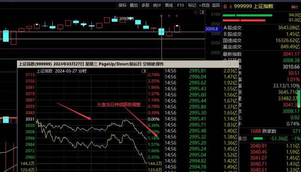Close the 上证指数 intraday popup window
The image size is (301, 172).
click(236, 64)
